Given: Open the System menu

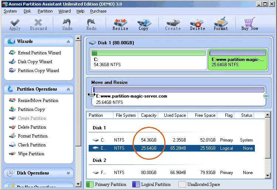Looking at the screenshot, I should pos(10,11).
